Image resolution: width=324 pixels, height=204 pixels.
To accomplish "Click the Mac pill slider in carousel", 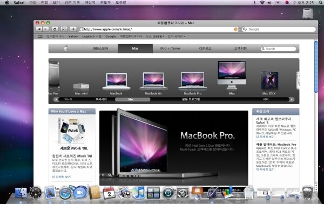I will tap(132, 99).
